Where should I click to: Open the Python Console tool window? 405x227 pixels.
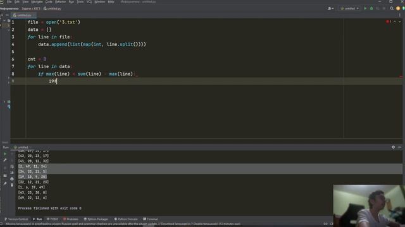126,219
